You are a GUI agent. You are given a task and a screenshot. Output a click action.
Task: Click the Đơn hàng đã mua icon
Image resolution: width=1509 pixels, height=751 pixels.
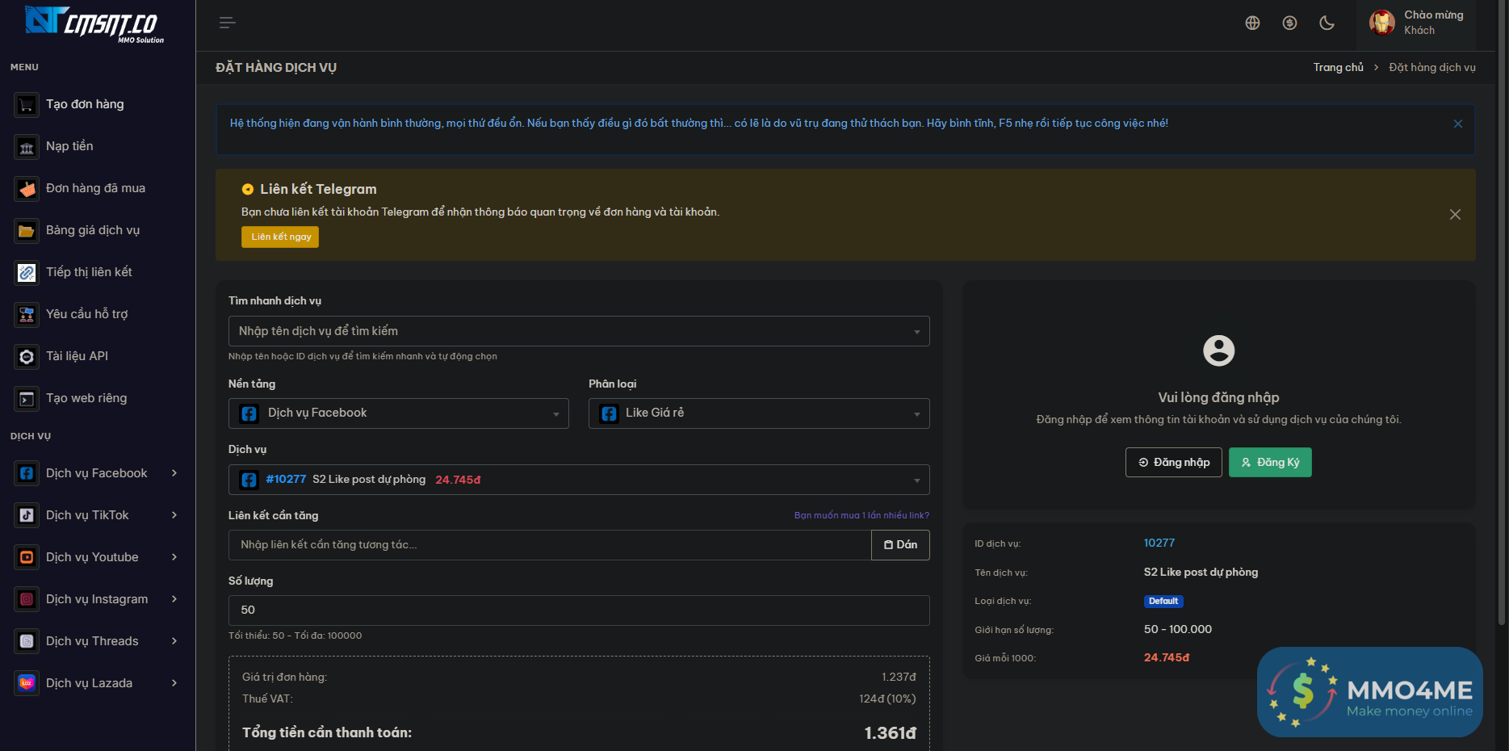[27, 188]
